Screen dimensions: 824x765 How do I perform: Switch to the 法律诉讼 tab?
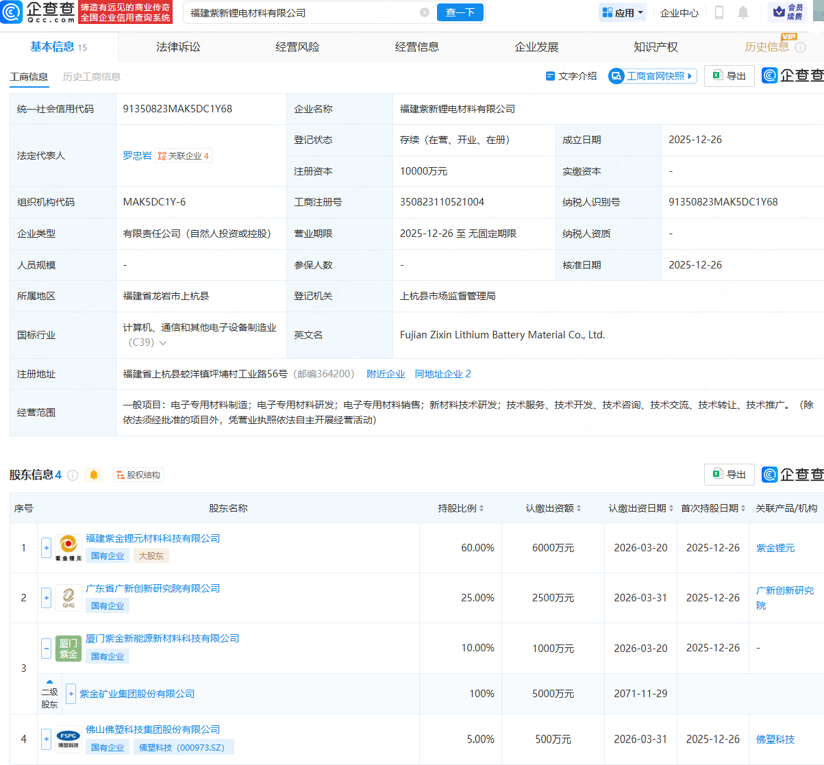[x=178, y=47]
